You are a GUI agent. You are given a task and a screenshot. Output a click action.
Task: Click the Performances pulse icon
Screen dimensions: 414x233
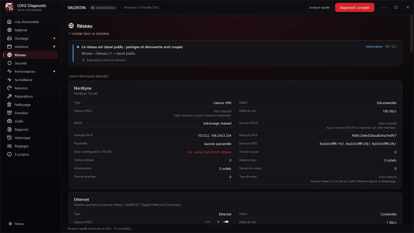[9, 72]
